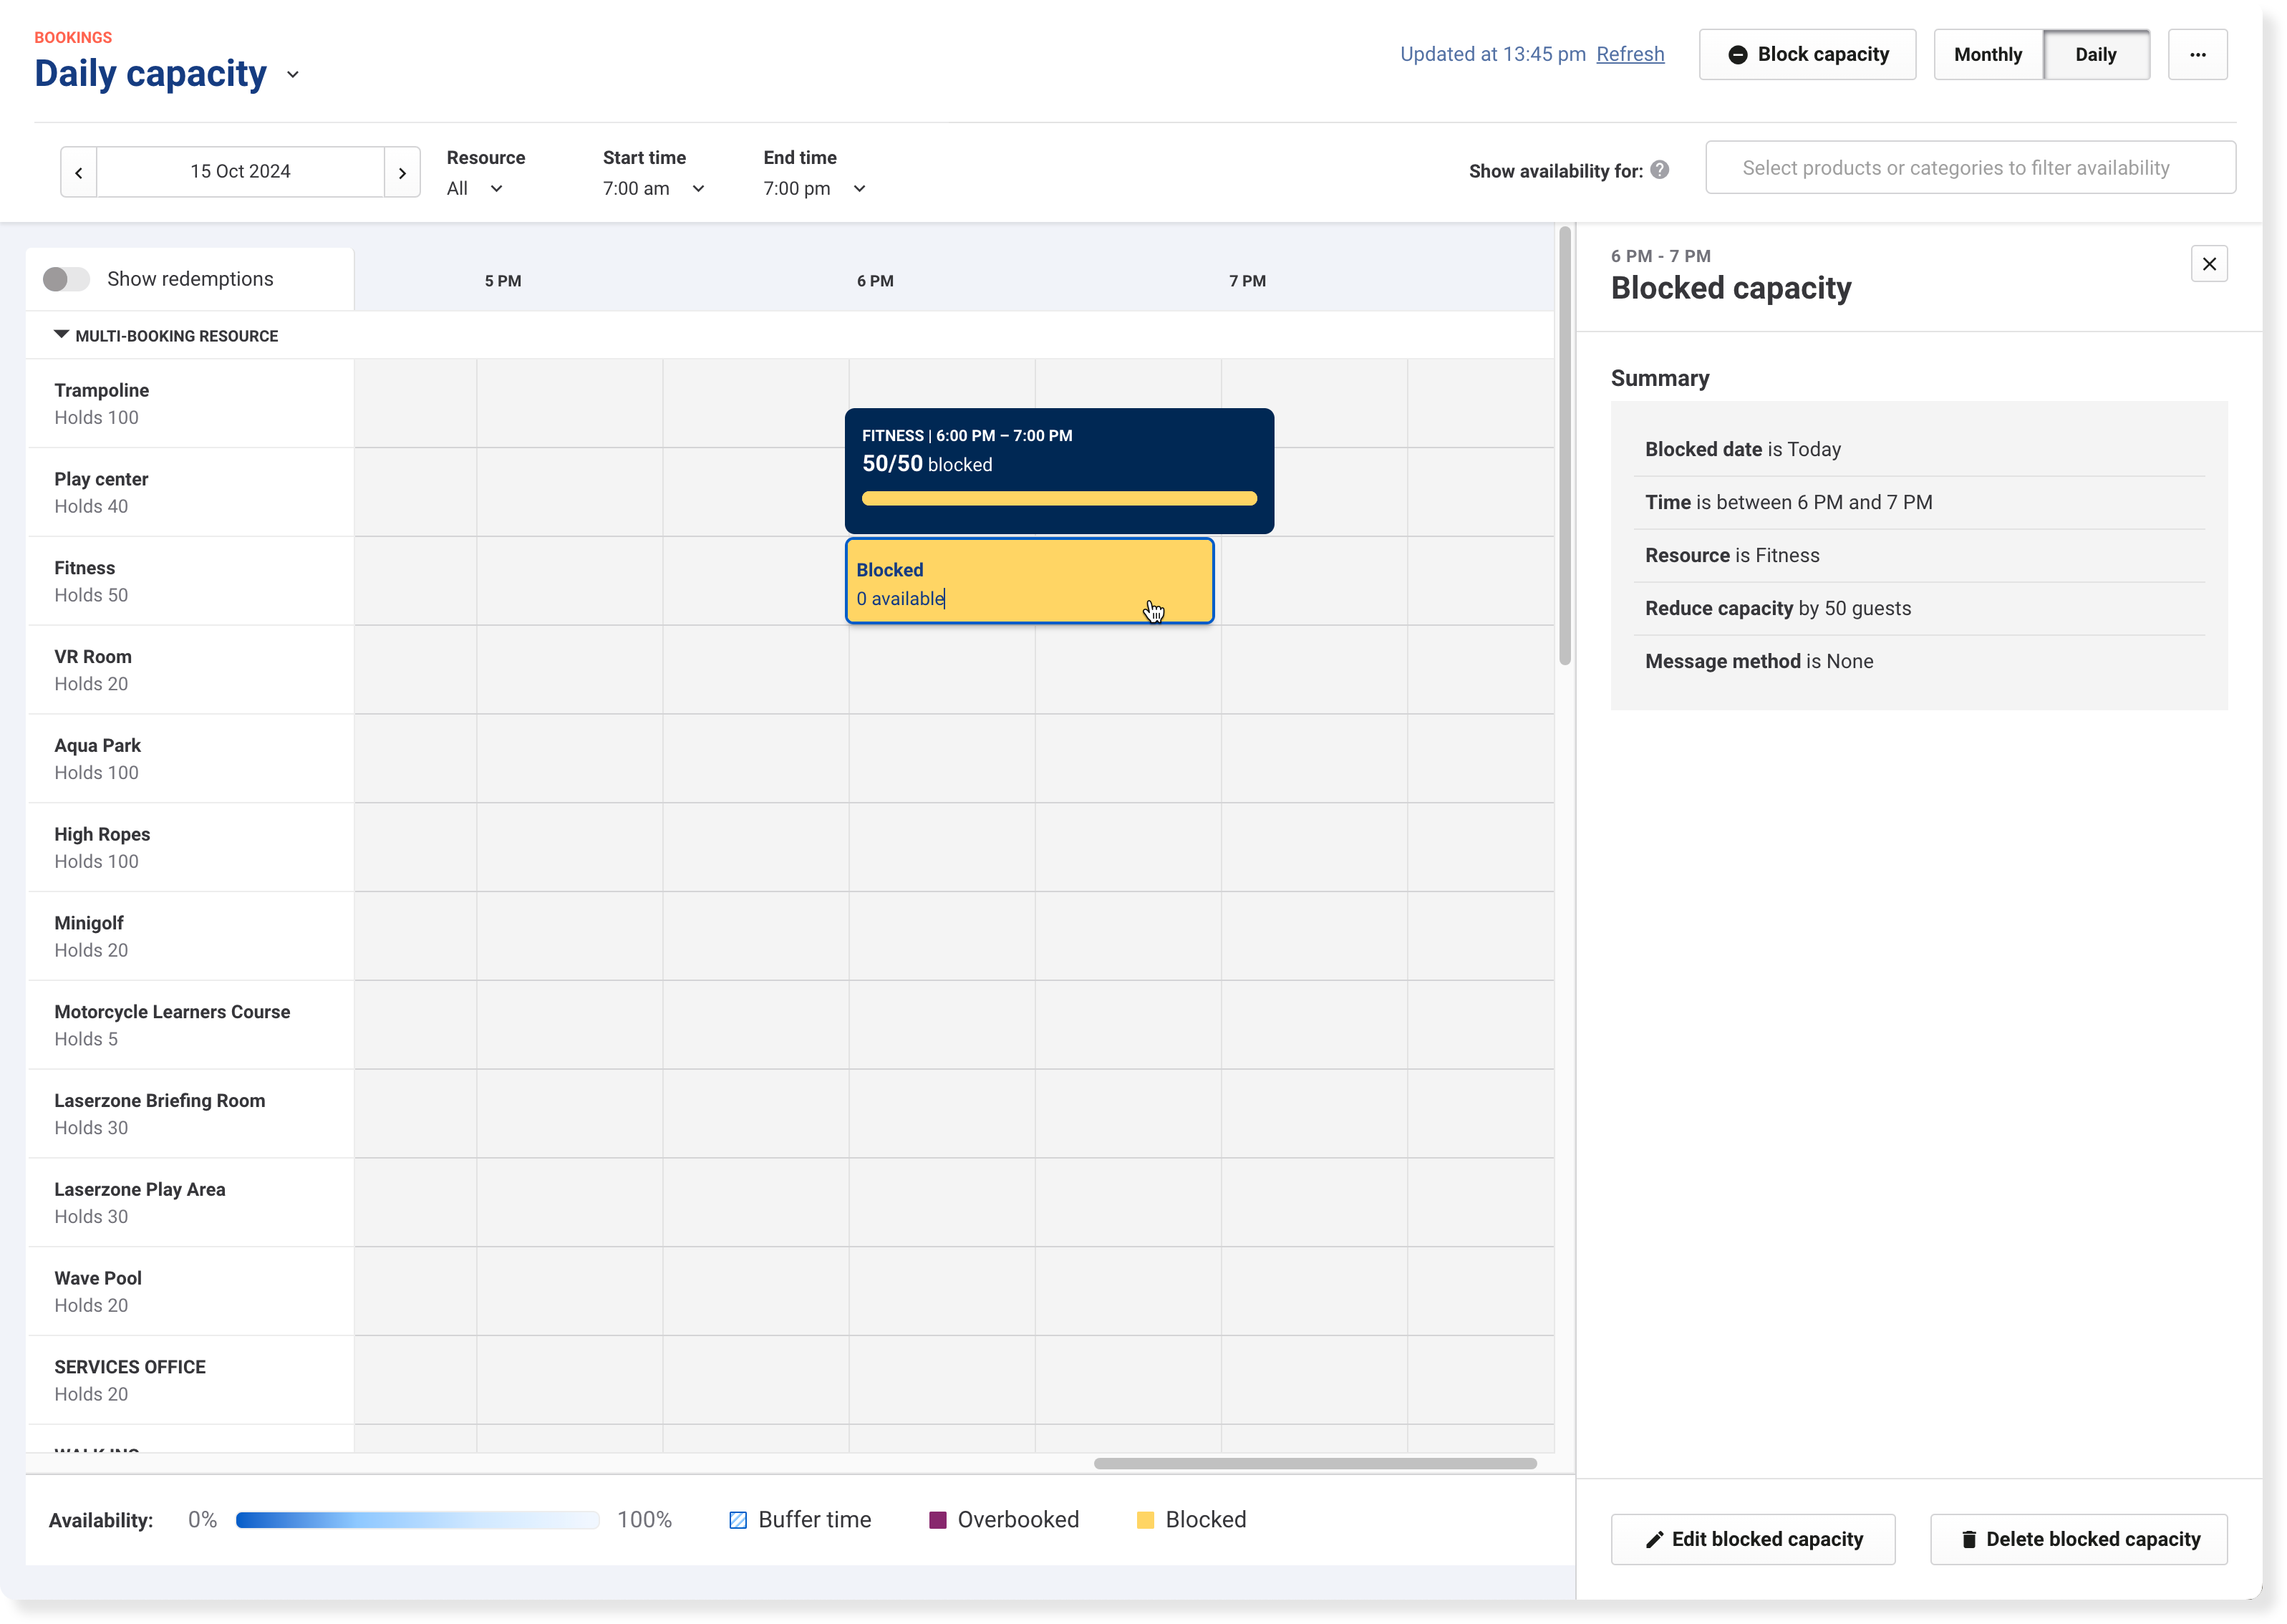Switch to the Monthly view
The image size is (2287, 1624).
[x=1988, y=55]
